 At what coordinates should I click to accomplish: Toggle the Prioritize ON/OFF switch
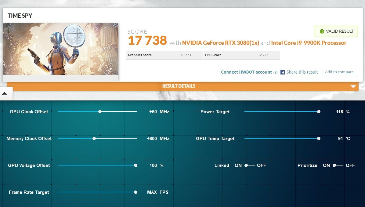tap(338, 165)
